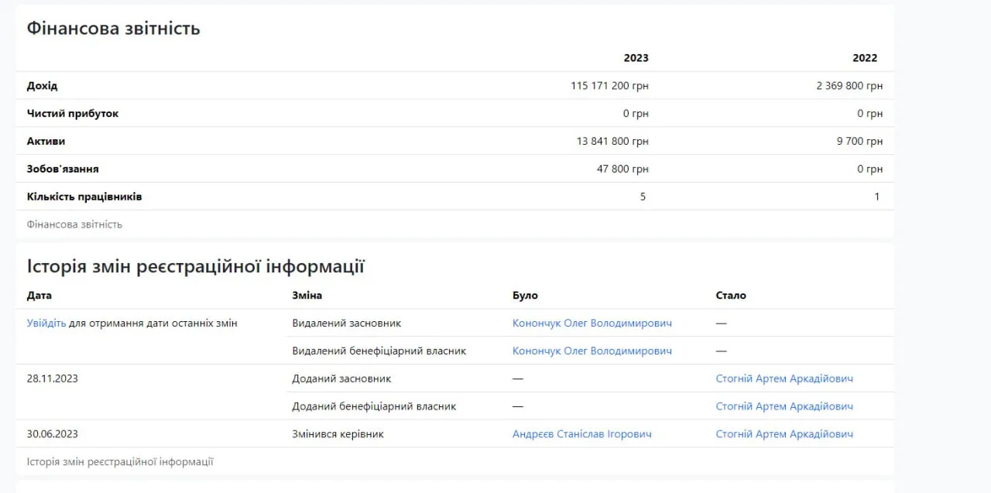Viewport: 991px width, 493px height.
Task: Select income value "115 171 200 грн"
Action: [610, 86]
